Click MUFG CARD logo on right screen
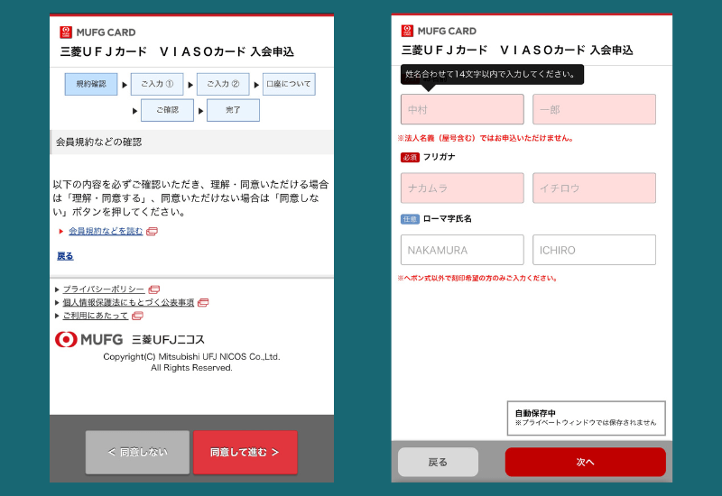The height and width of the screenshot is (496, 722). click(x=439, y=31)
